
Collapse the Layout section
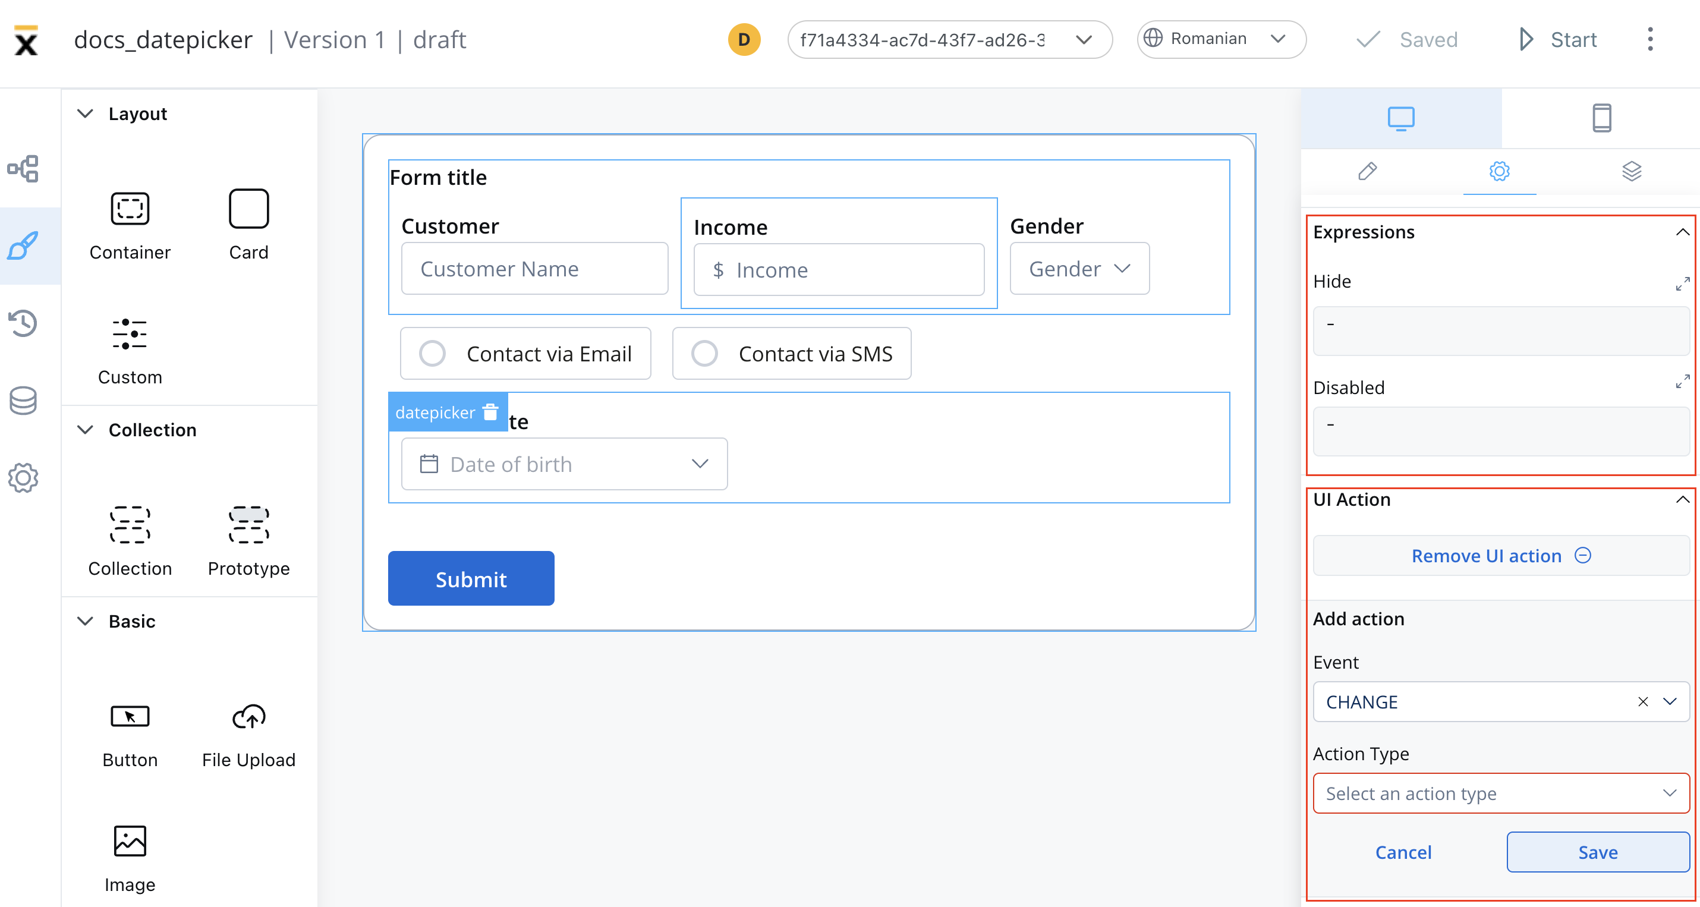click(85, 114)
